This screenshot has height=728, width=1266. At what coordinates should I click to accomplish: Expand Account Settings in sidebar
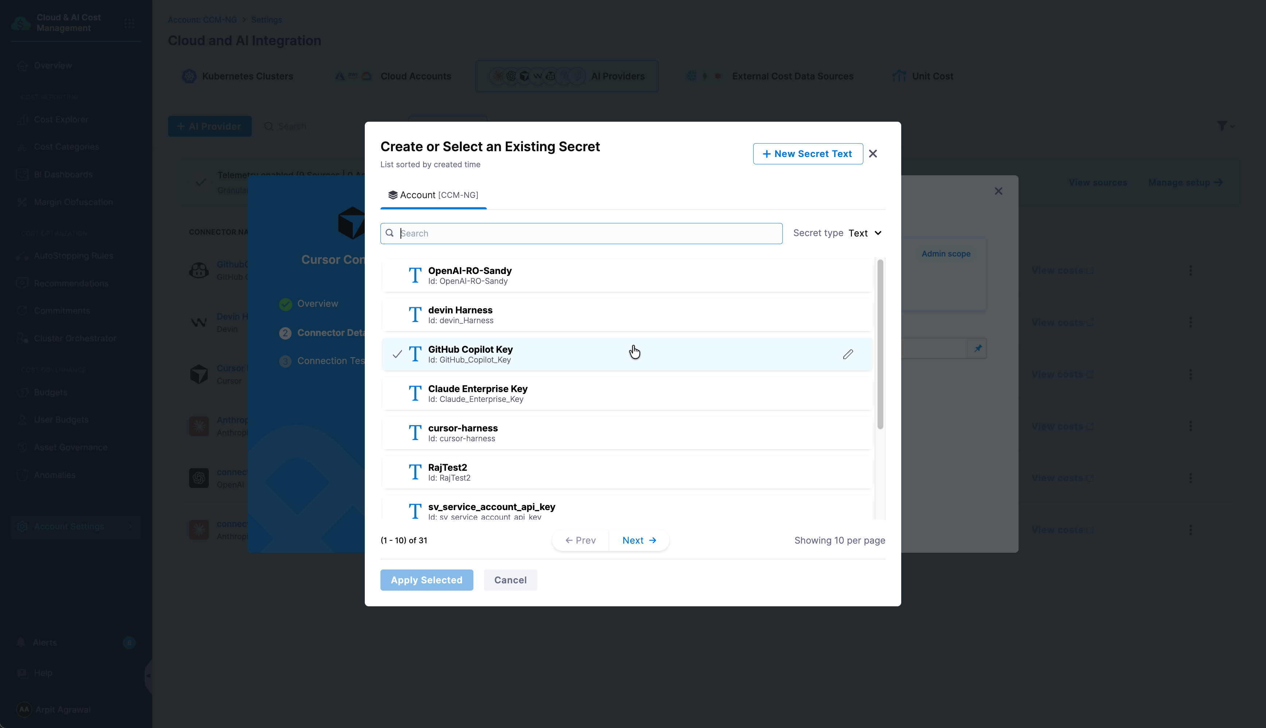pyautogui.click(x=76, y=526)
